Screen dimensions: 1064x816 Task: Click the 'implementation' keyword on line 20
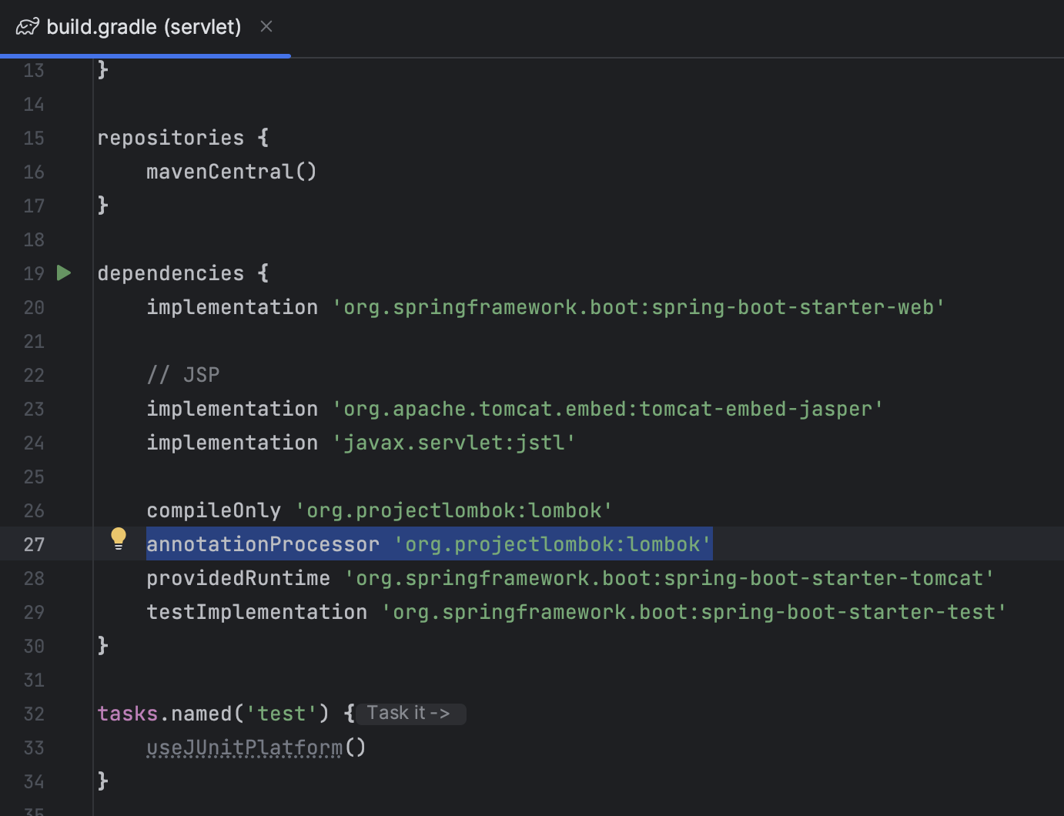click(x=233, y=307)
